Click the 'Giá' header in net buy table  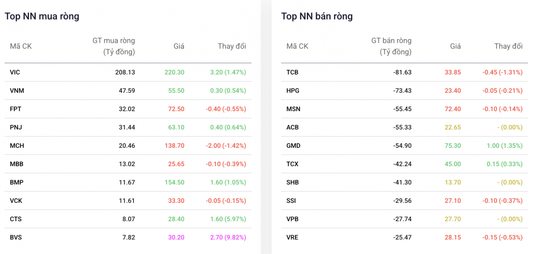click(x=179, y=46)
